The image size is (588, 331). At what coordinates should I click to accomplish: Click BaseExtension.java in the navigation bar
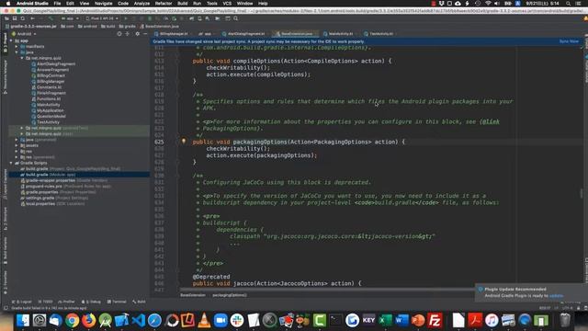(x=160, y=27)
